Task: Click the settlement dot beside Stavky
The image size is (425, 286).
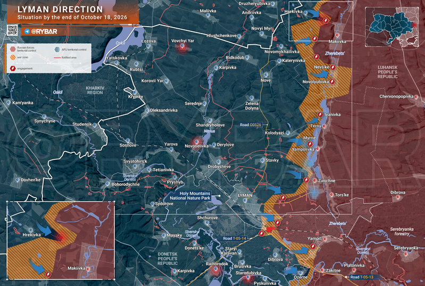Action: tap(262, 160)
